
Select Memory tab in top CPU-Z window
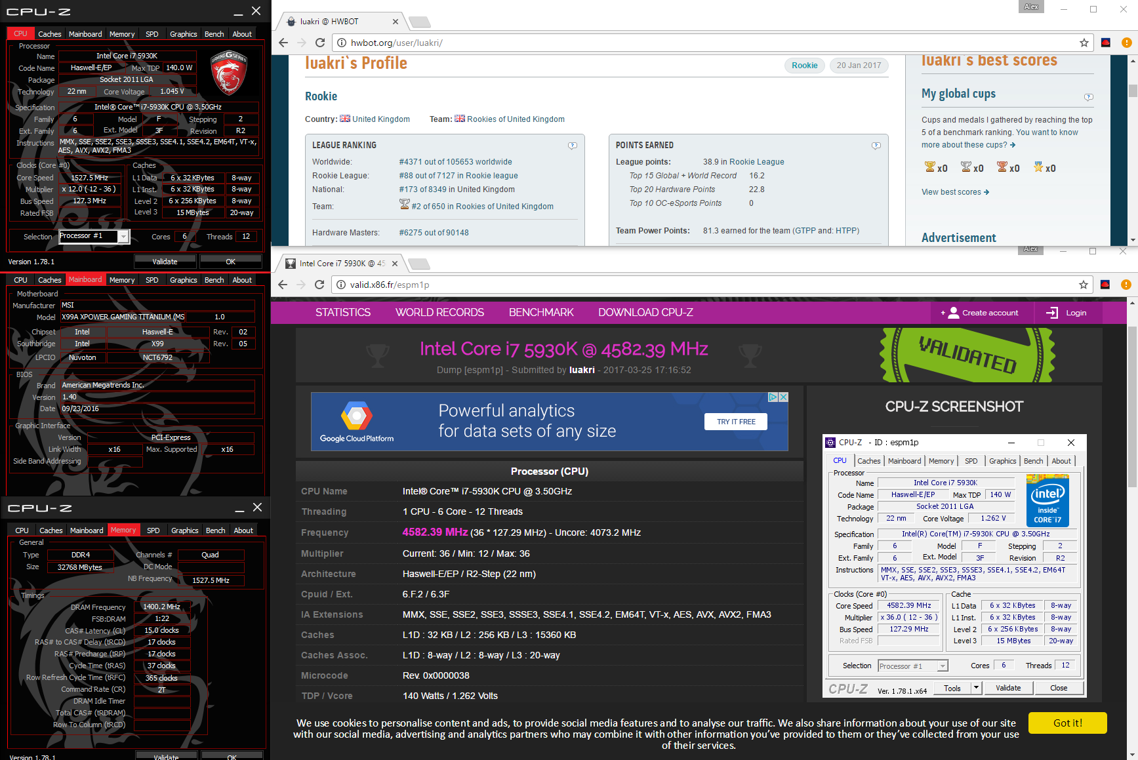122,34
